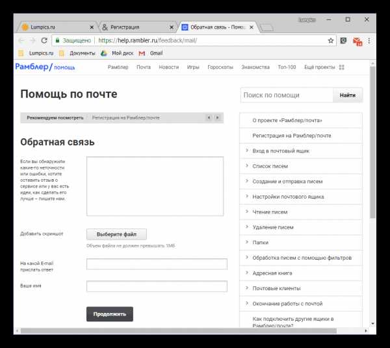This screenshot has width=390, height=348.
Task: Expand Чтение писем section
Action: [x=301, y=212]
